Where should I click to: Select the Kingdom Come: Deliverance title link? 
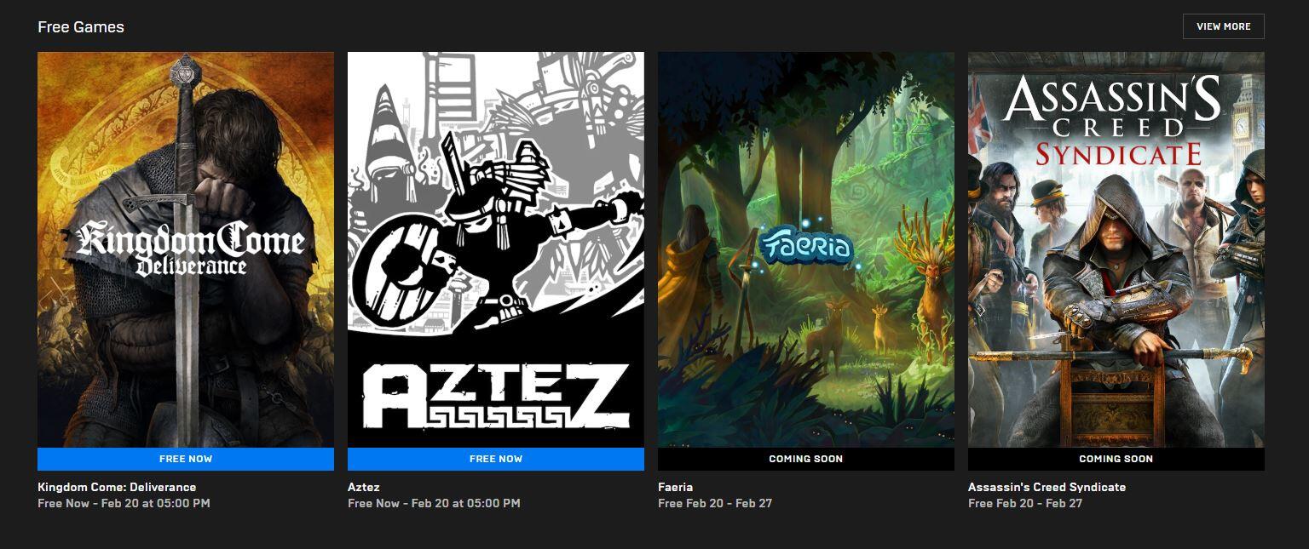(117, 487)
